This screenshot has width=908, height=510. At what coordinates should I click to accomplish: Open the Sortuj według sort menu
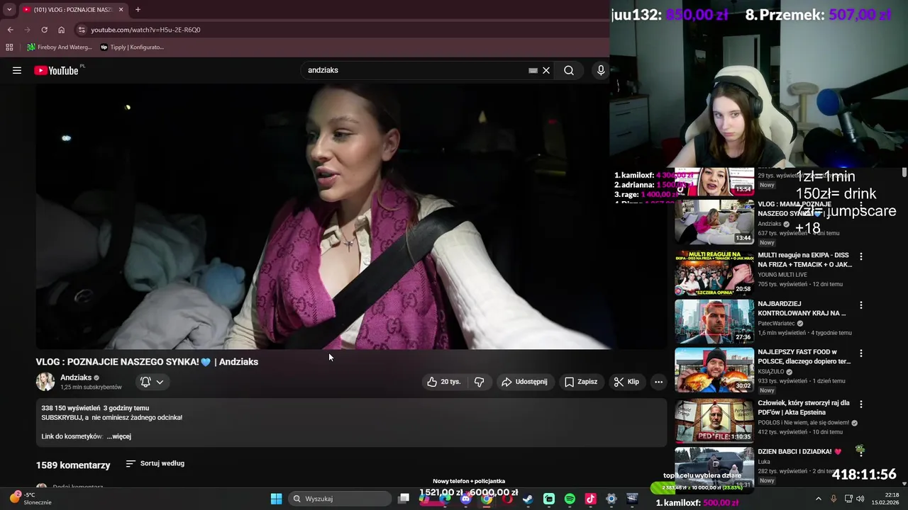click(x=155, y=463)
